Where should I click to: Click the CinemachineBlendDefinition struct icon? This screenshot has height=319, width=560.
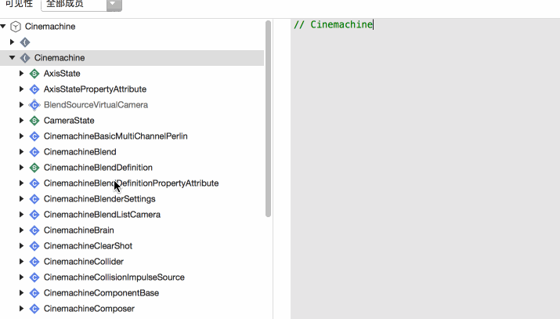(34, 168)
